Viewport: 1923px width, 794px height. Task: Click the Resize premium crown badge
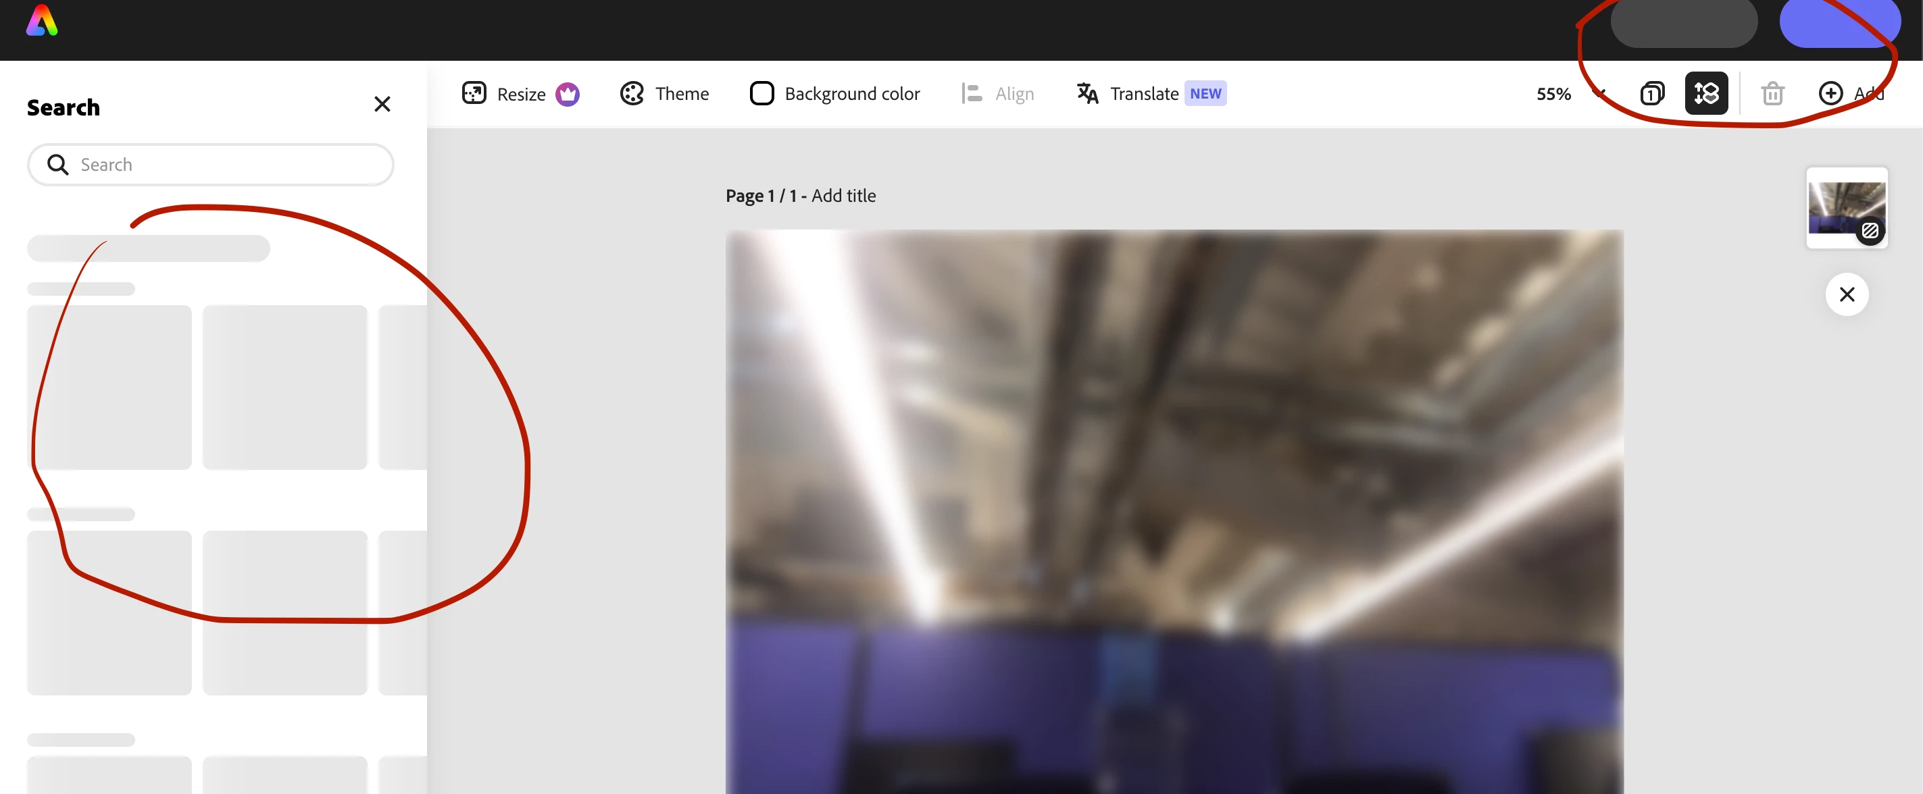(x=568, y=94)
